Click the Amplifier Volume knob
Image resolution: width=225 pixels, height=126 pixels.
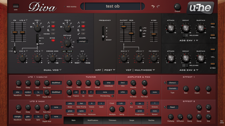click(133, 83)
